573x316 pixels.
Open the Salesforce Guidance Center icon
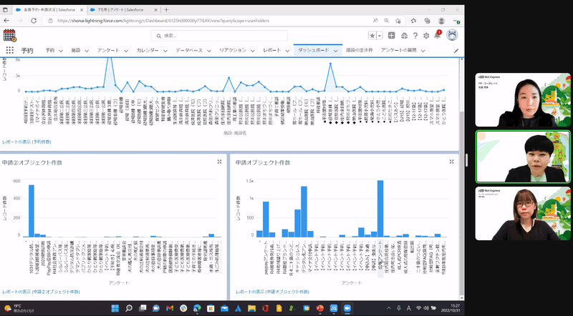(x=404, y=36)
